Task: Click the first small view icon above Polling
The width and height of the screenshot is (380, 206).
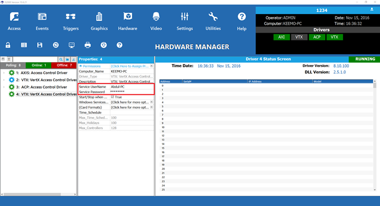Action: coord(3,59)
